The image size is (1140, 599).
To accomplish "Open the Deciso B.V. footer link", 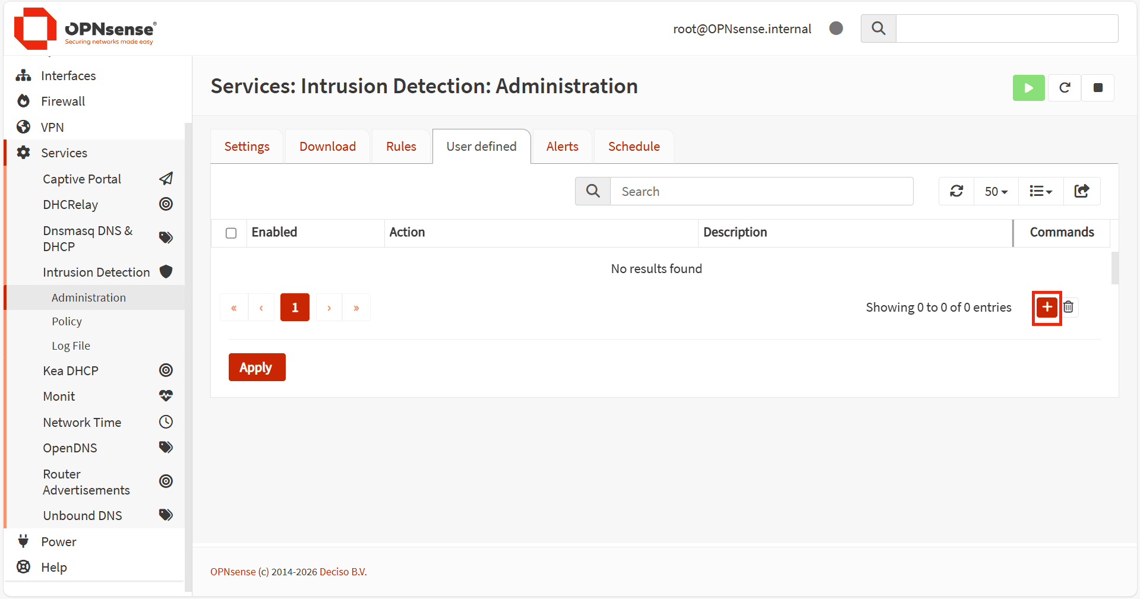I will [343, 572].
